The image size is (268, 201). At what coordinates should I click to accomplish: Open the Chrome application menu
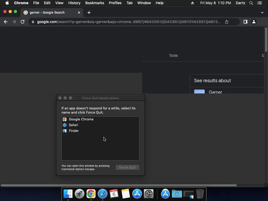tap(21, 3)
